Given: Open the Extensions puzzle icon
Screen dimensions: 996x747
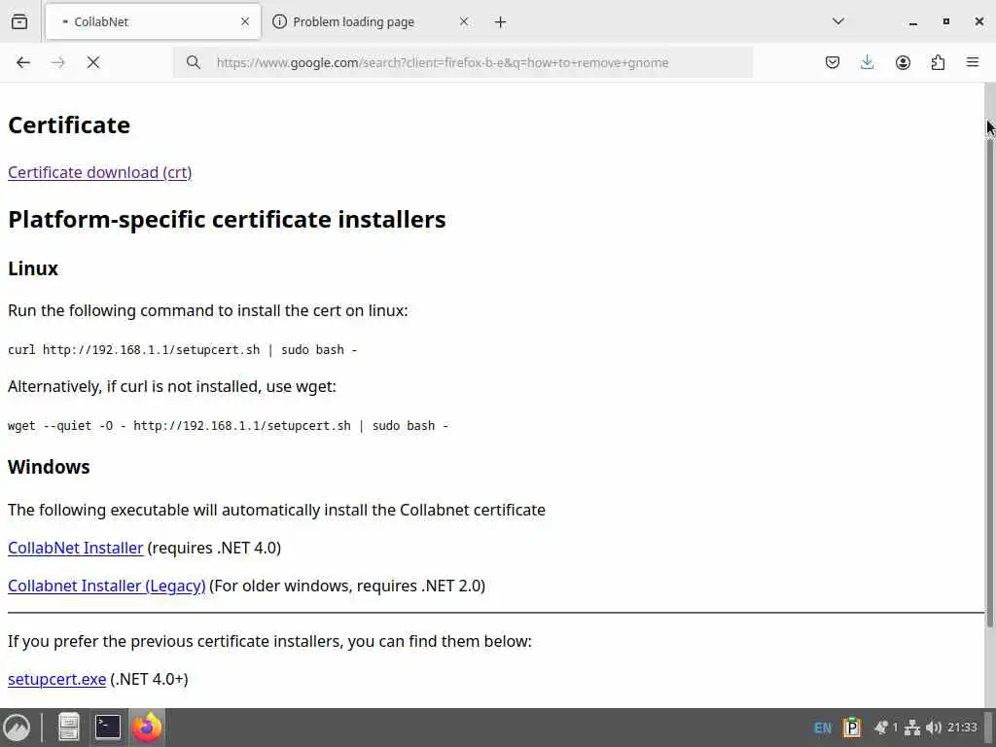Looking at the screenshot, I should (938, 62).
